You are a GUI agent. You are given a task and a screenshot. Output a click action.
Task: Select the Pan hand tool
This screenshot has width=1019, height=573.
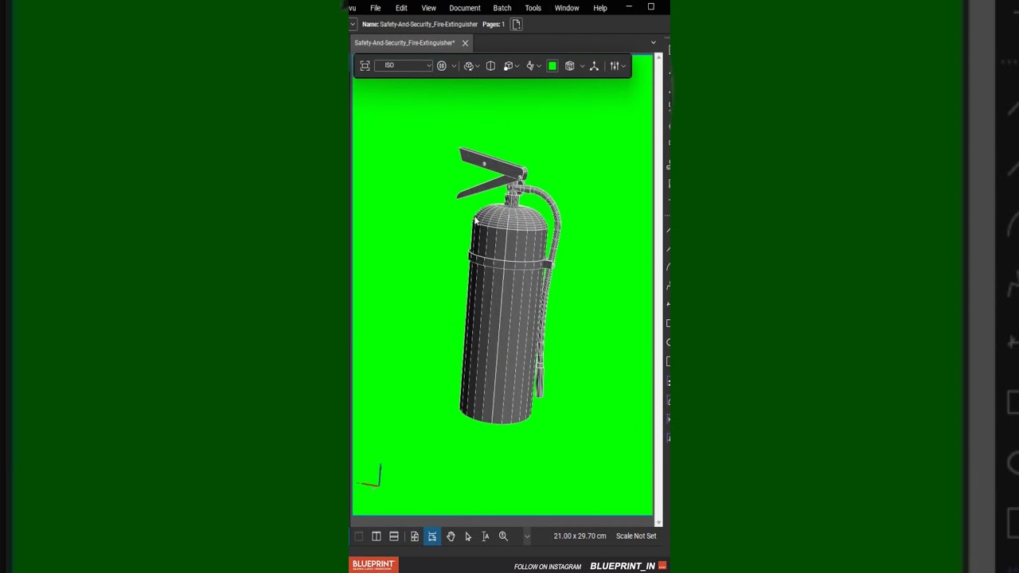pos(451,536)
